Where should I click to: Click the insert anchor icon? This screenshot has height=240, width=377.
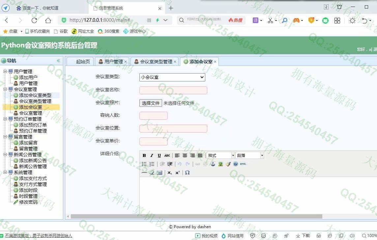pos(213,164)
